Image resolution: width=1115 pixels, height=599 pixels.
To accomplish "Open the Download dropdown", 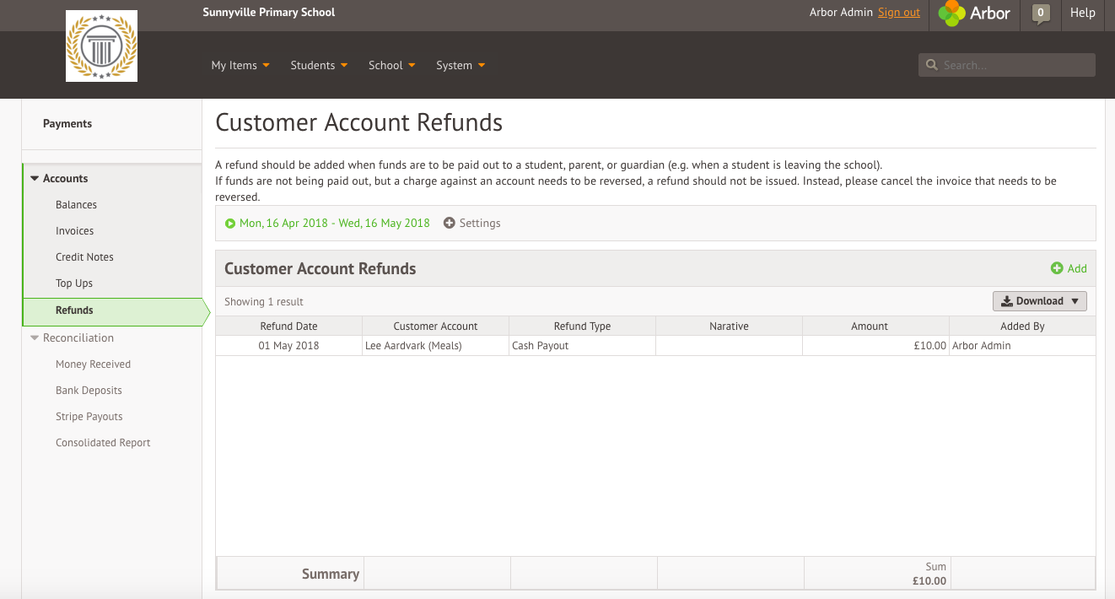I will (x=1040, y=301).
